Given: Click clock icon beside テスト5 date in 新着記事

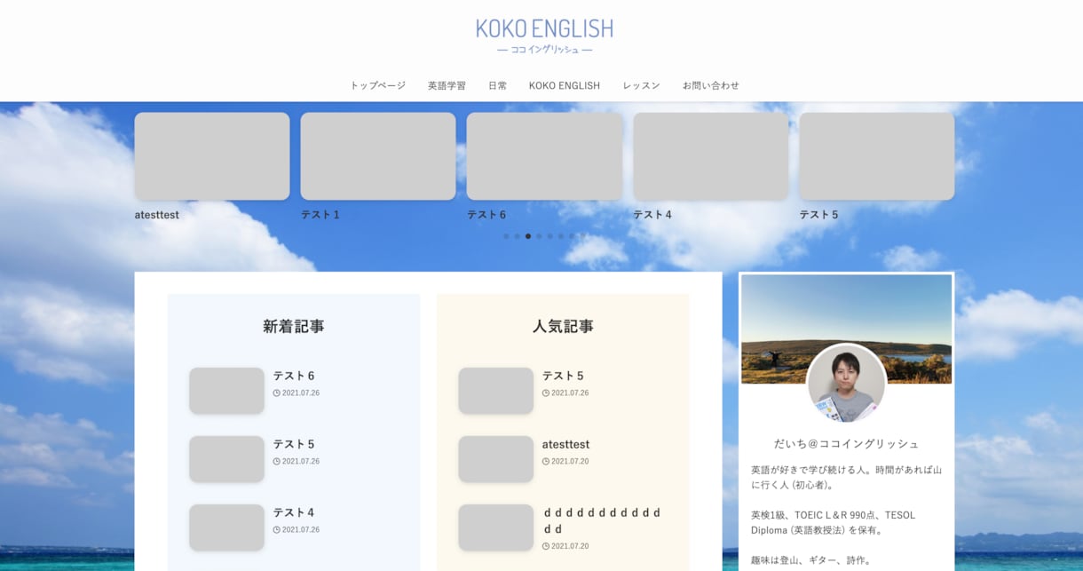Looking at the screenshot, I should point(277,461).
